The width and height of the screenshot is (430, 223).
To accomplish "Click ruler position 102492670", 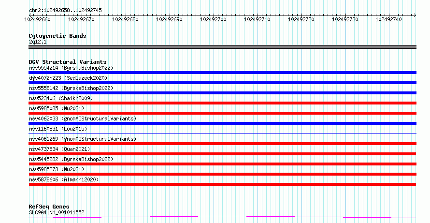I will click(x=81, y=19).
